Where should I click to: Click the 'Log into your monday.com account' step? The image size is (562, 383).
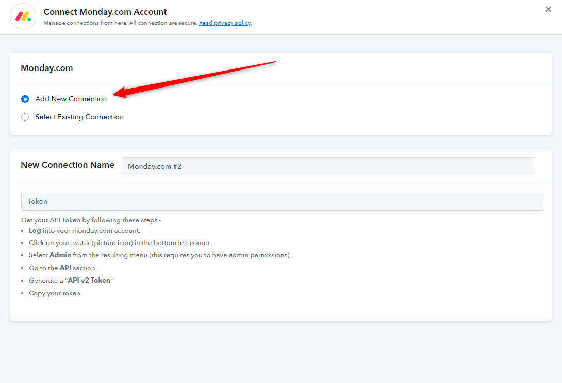point(85,231)
